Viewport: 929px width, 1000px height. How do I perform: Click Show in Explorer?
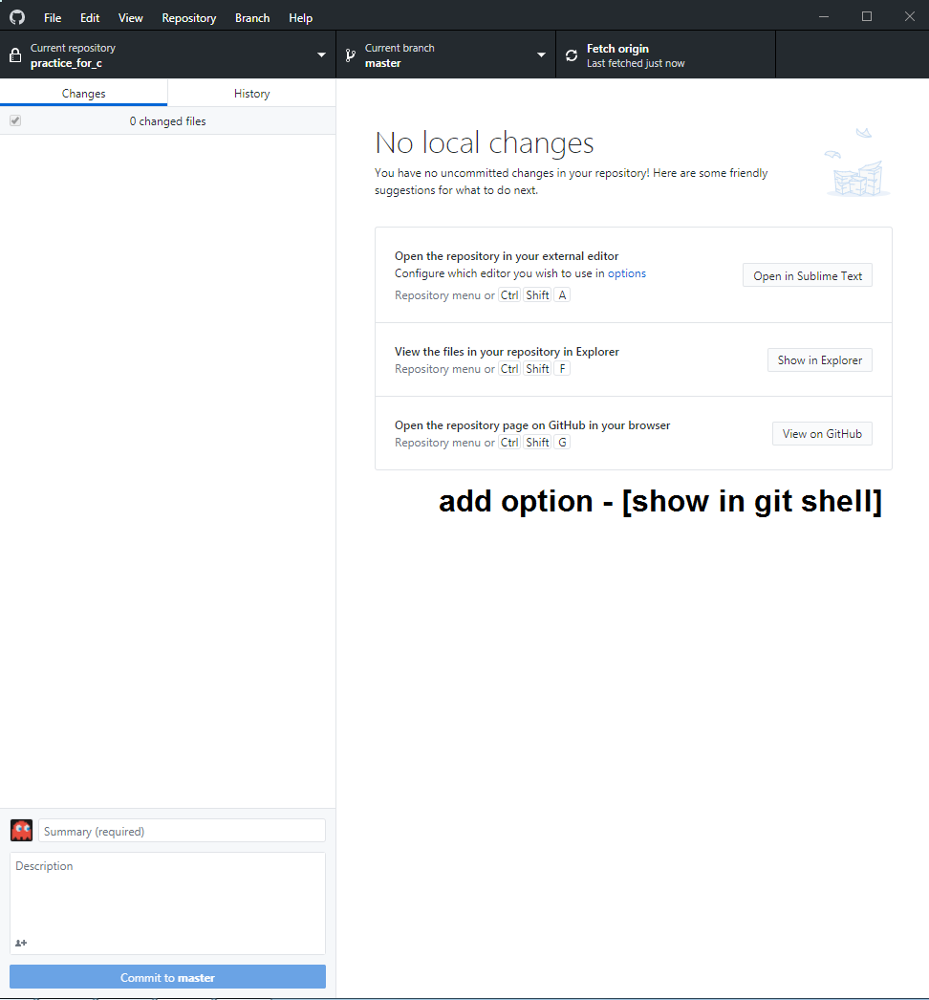point(819,359)
